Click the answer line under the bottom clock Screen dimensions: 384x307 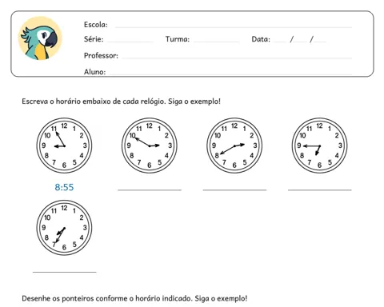pos(64,272)
